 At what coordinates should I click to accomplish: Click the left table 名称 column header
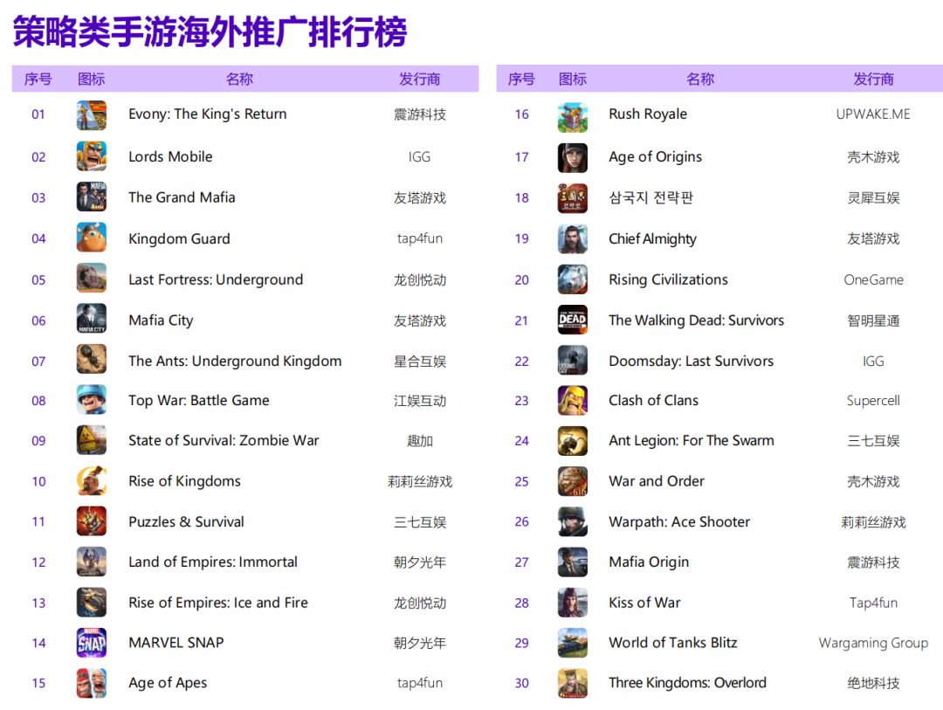[239, 79]
